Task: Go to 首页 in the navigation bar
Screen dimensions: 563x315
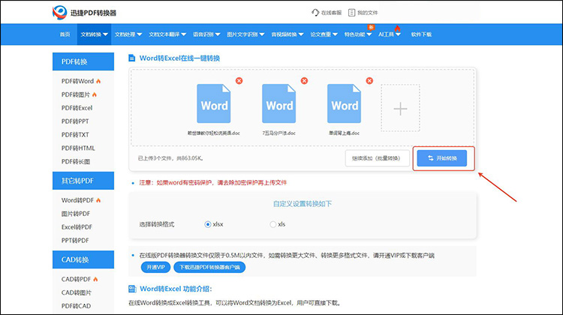Action: pyautogui.click(x=65, y=34)
